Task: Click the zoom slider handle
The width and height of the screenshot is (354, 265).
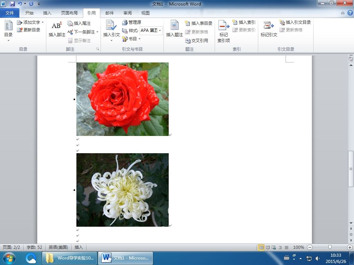Action: pos(330,247)
